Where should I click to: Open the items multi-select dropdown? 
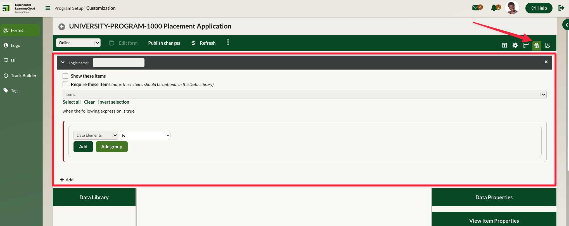point(304,94)
